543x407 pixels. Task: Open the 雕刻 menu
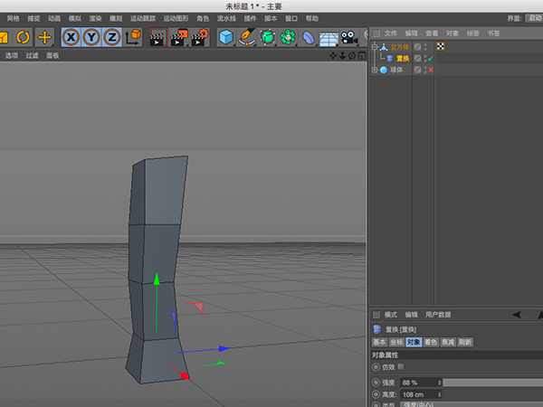[x=116, y=18]
